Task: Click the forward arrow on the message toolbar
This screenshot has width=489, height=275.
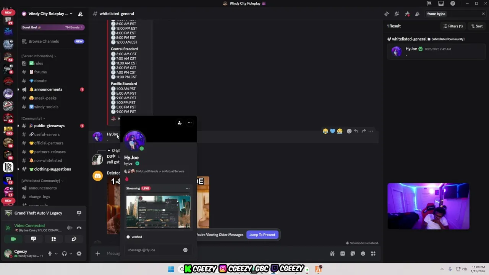Action: (x=363, y=131)
